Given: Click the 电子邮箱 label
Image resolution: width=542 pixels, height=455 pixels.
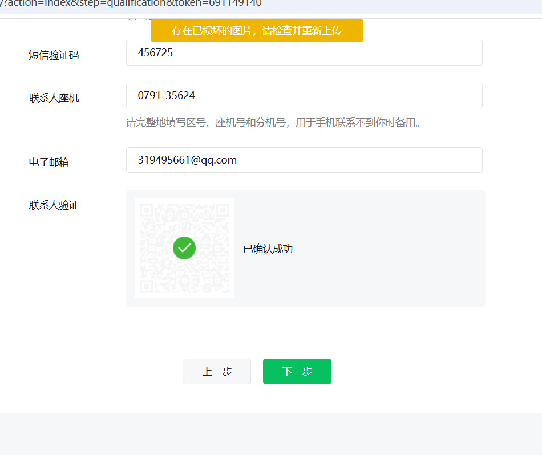Looking at the screenshot, I should click(x=49, y=162).
